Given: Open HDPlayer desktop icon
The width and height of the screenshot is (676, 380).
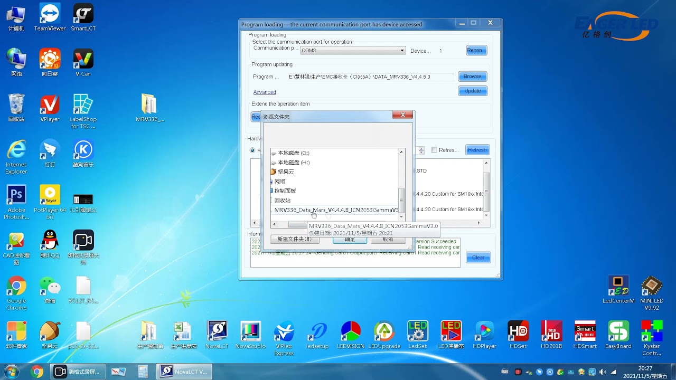Looking at the screenshot, I should point(484,335).
